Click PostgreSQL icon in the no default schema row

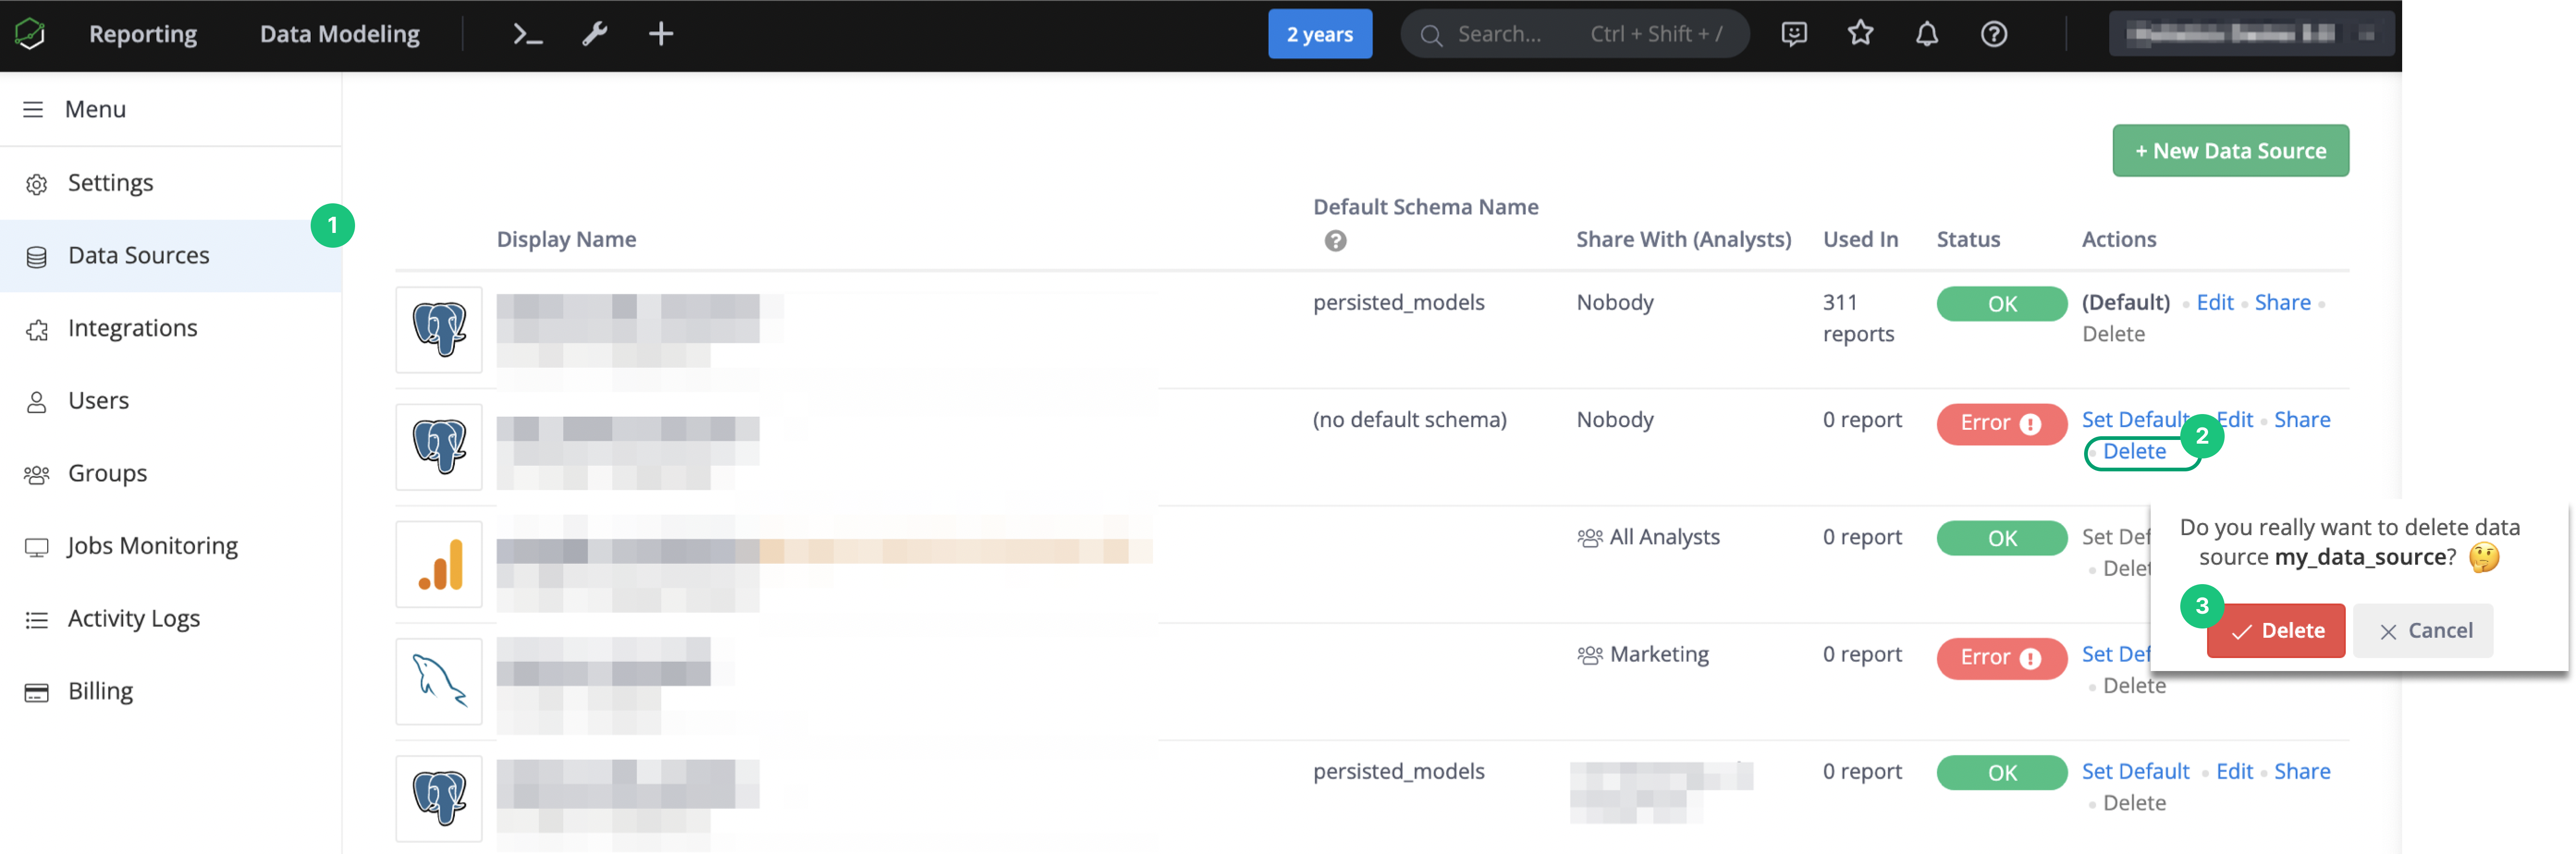[439, 447]
